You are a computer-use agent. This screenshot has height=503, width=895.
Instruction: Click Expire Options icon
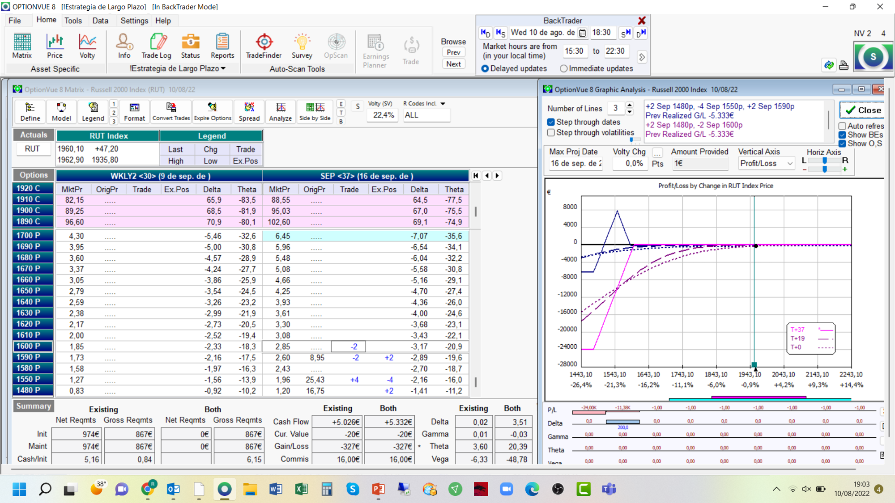point(213,112)
